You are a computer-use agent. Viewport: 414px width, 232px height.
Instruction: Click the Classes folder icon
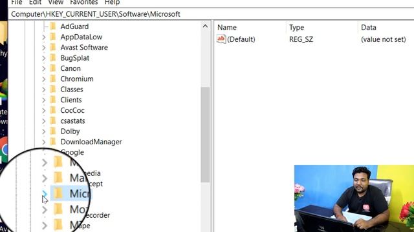(53, 90)
